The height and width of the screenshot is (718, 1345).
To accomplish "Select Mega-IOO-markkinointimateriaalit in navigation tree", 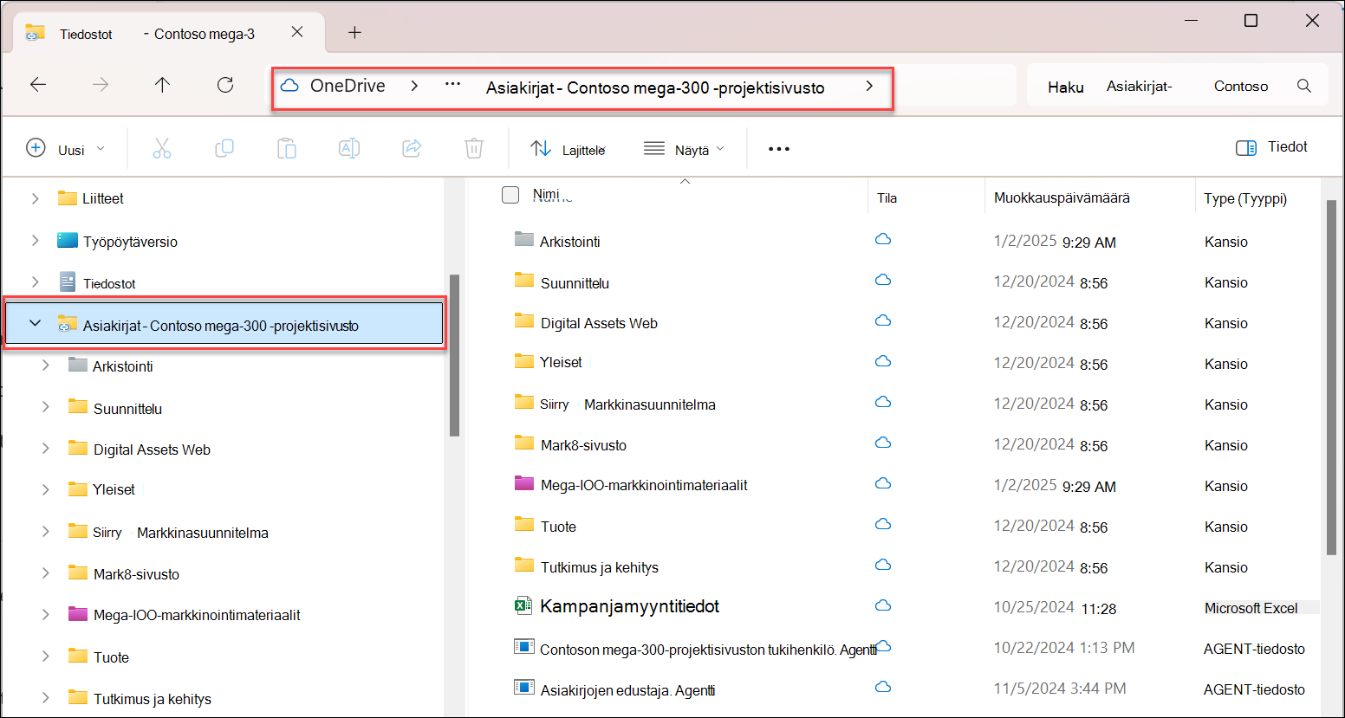I will click(x=197, y=615).
